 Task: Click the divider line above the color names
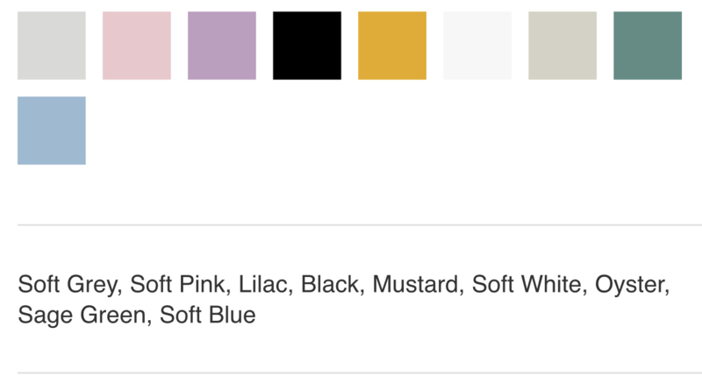click(x=360, y=225)
